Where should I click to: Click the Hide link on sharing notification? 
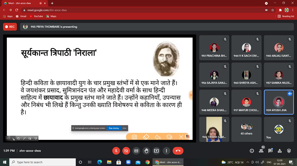point(124,128)
